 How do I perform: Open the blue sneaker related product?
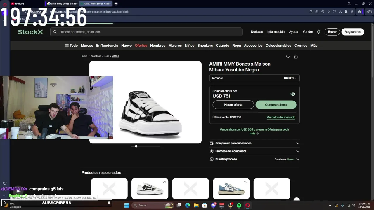231,189
